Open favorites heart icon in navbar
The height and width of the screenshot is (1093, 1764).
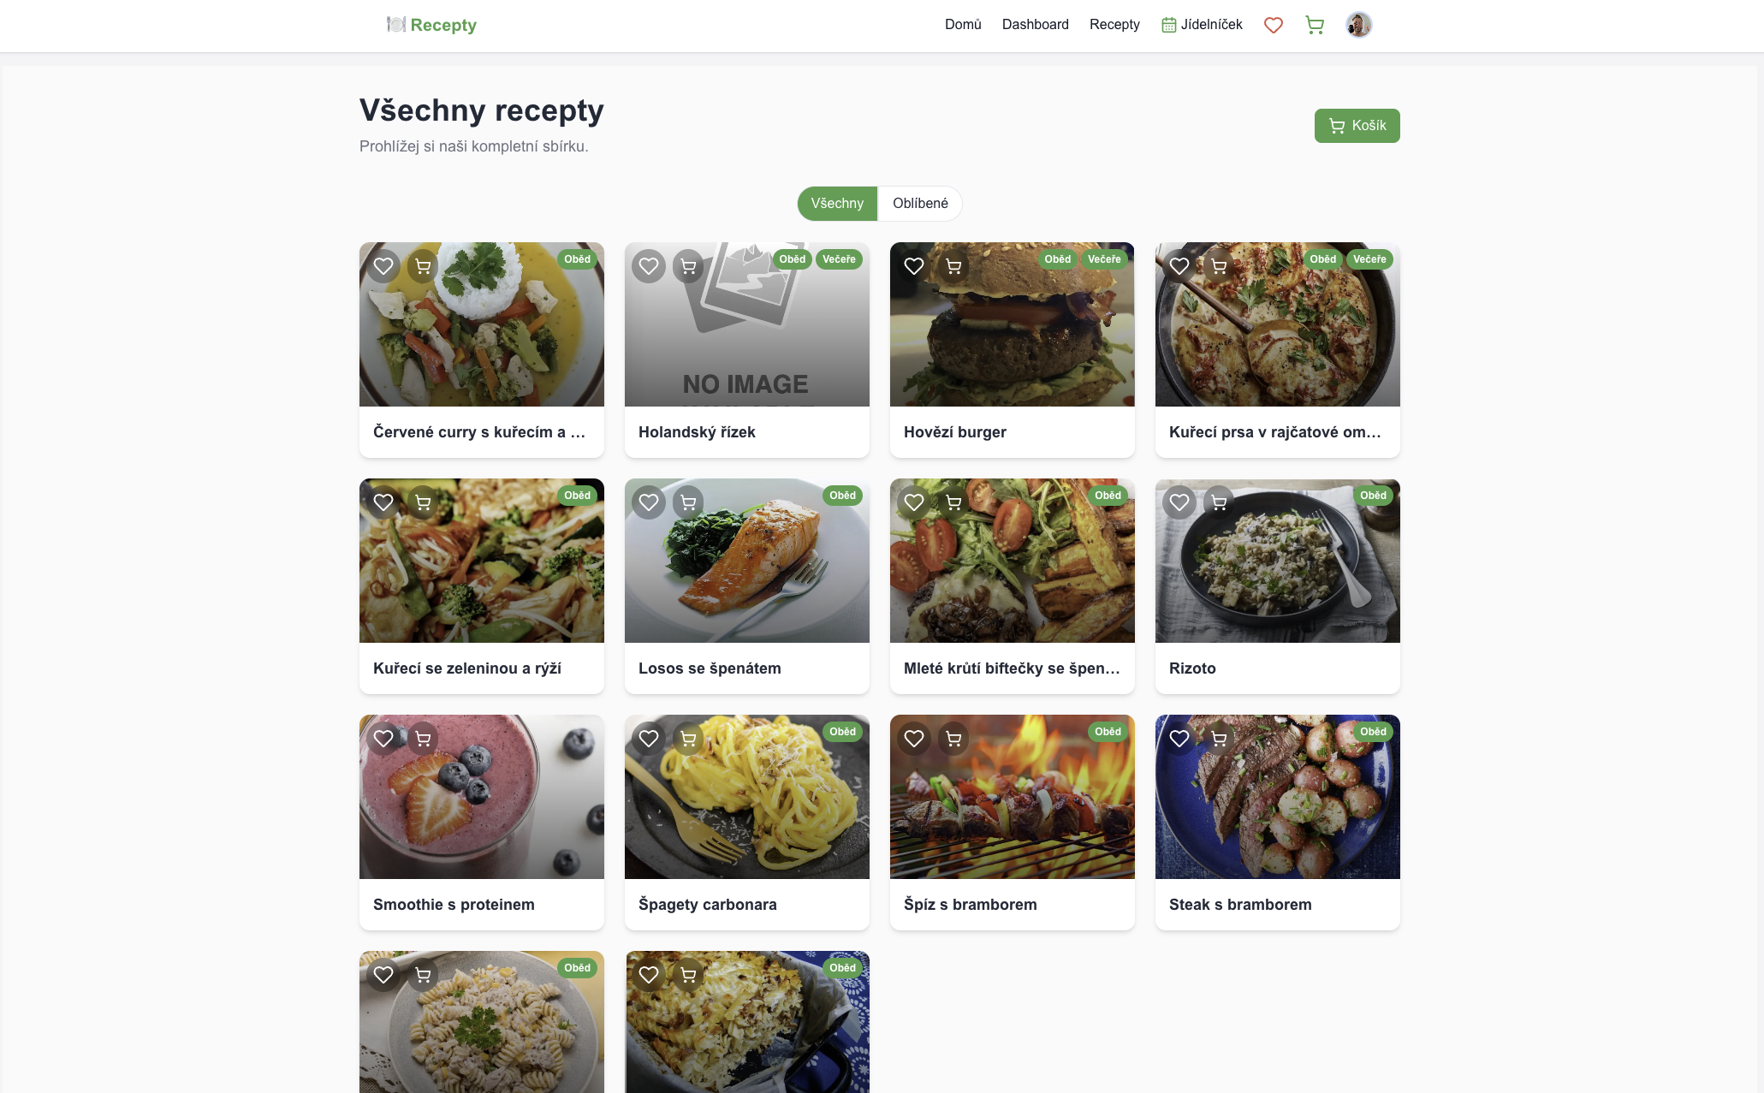click(1273, 25)
